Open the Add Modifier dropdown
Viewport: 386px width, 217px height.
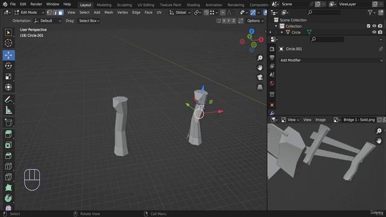click(x=332, y=60)
